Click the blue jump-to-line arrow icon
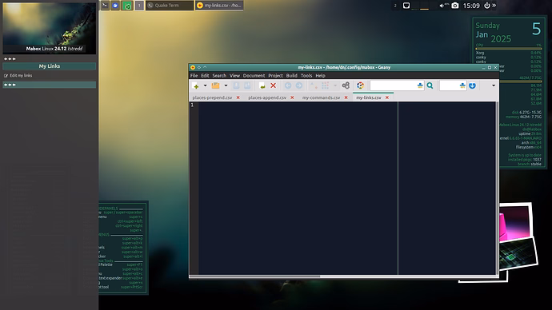Screen dimensions: 552x310 click(473, 85)
